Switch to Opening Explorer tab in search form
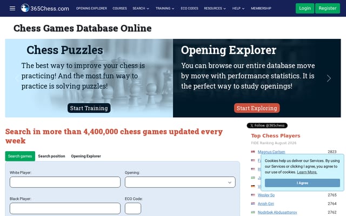The width and height of the screenshot is (346, 216). click(x=86, y=156)
